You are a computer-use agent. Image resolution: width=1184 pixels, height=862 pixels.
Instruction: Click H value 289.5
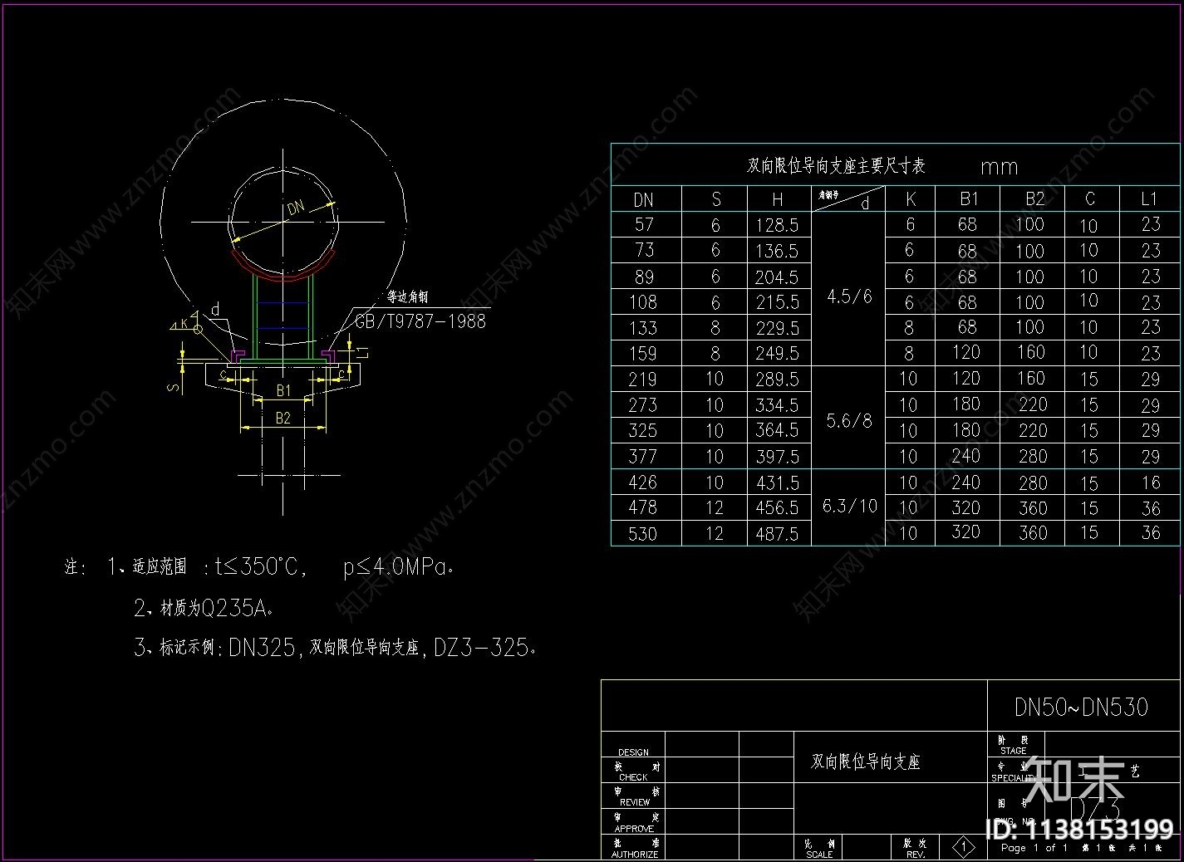[x=777, y=380]
